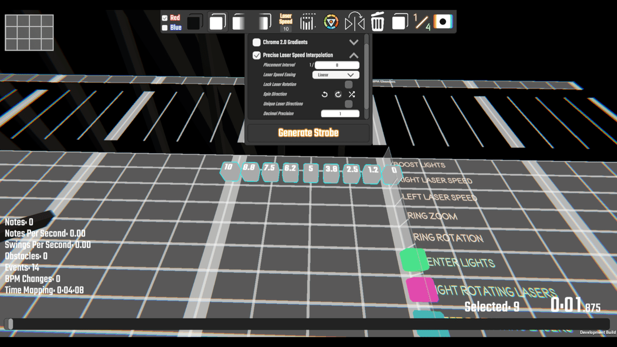Uncheck Precise Laser Speed Interpolation
The height and width of the screenshot is (347, 617).
(x=257, y=55)
